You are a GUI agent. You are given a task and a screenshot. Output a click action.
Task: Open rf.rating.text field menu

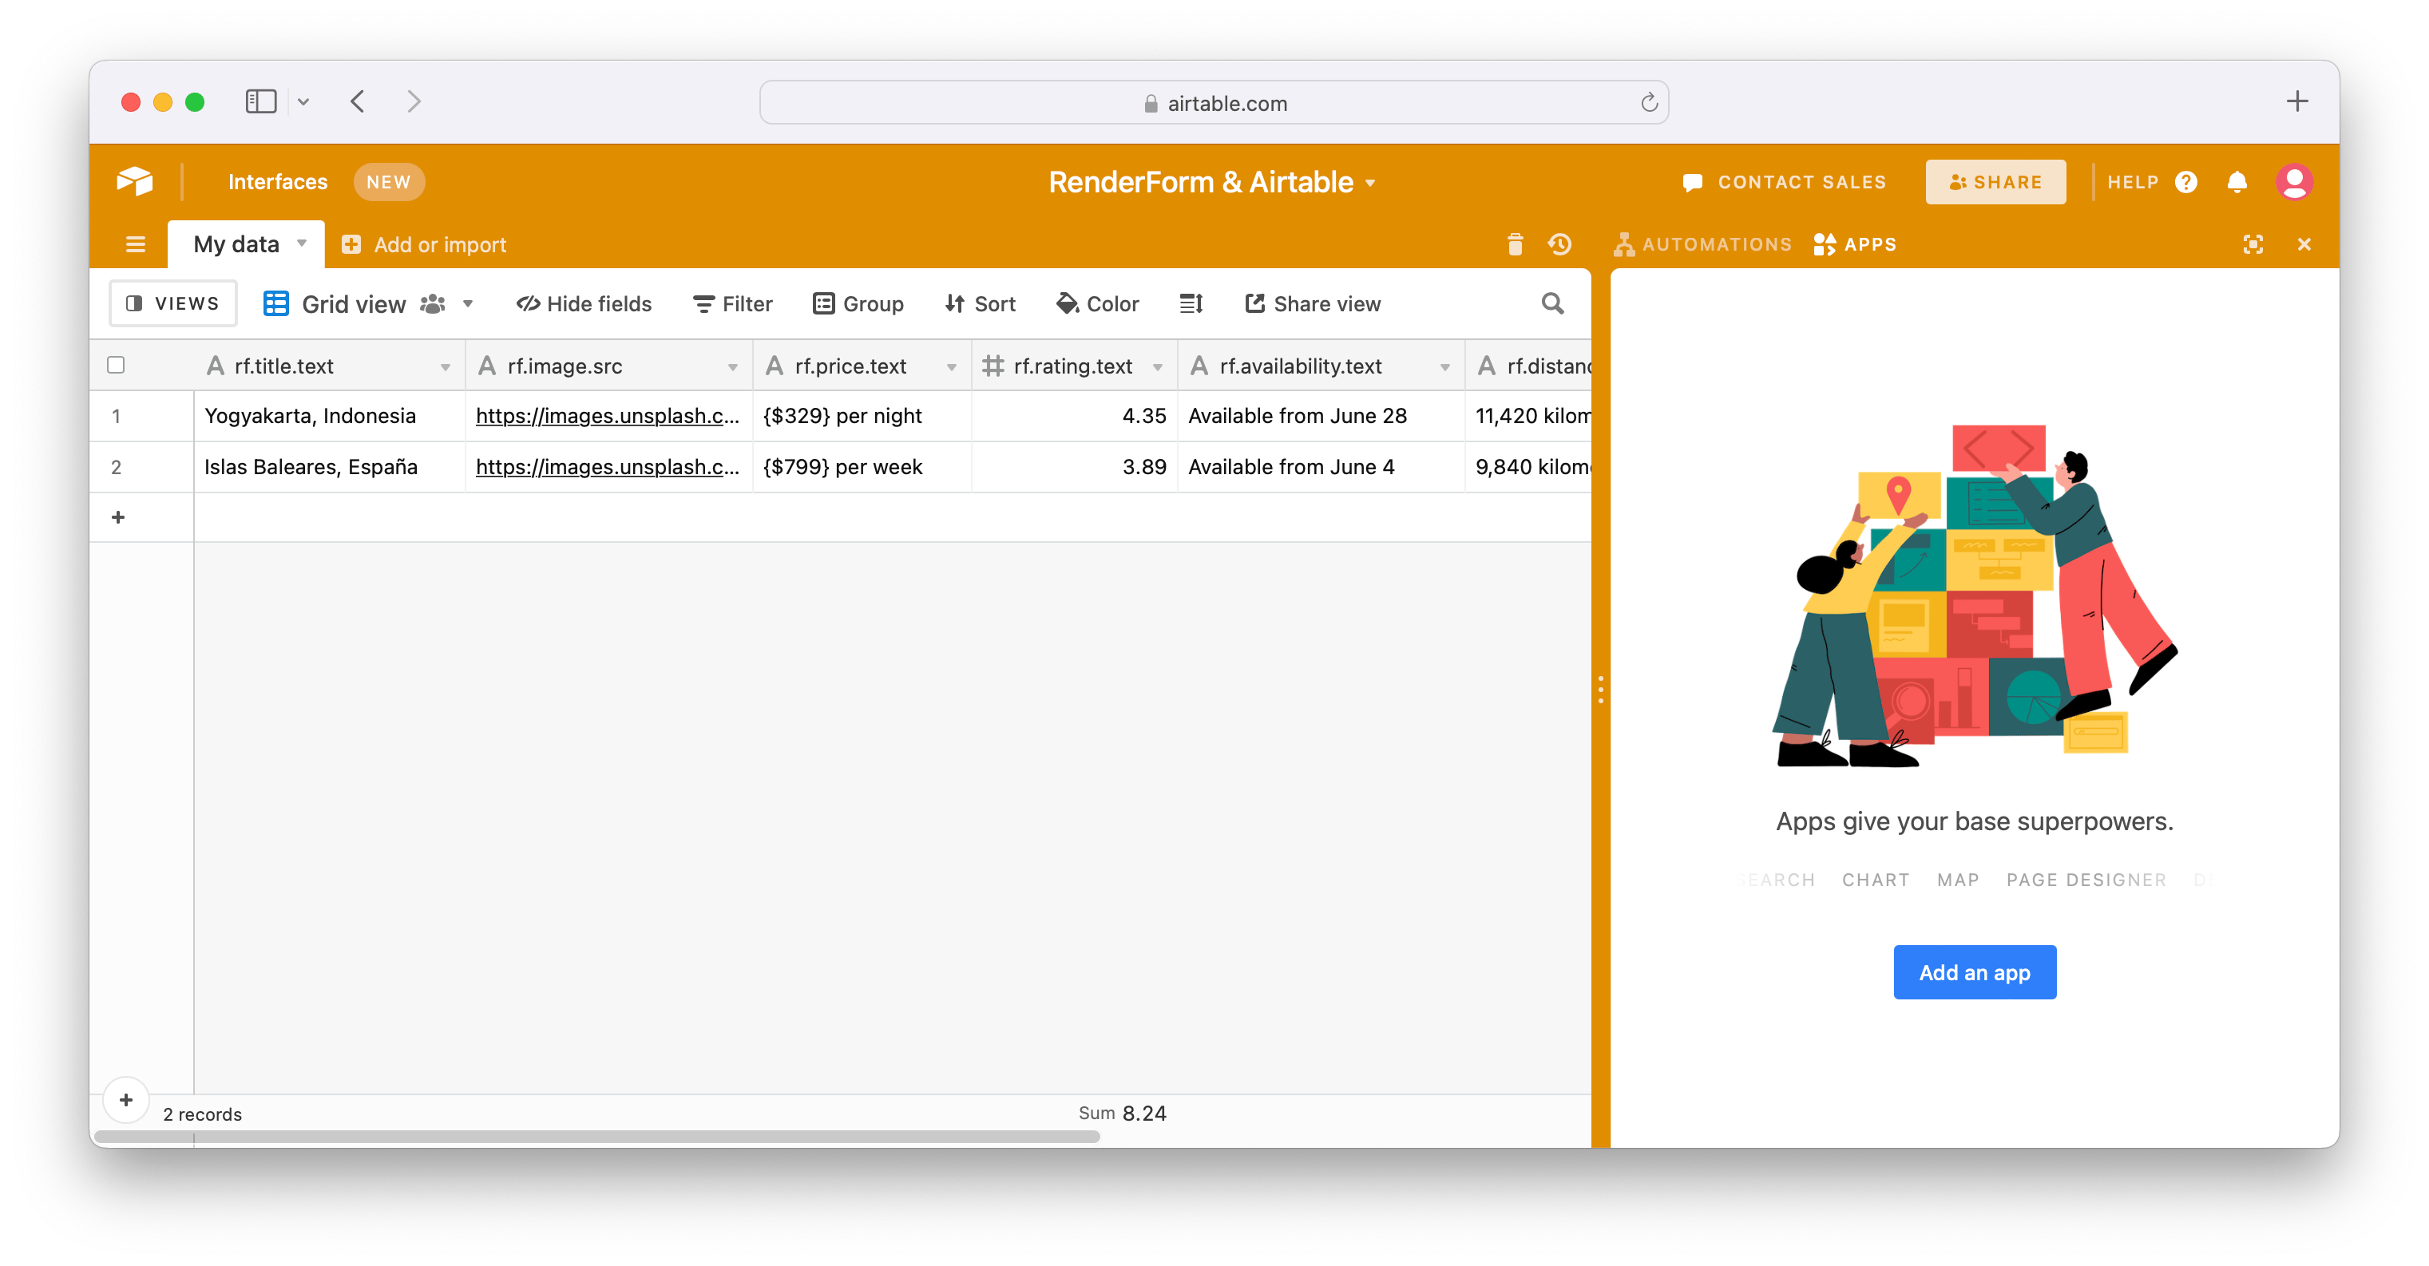(x=1158, y=366)
